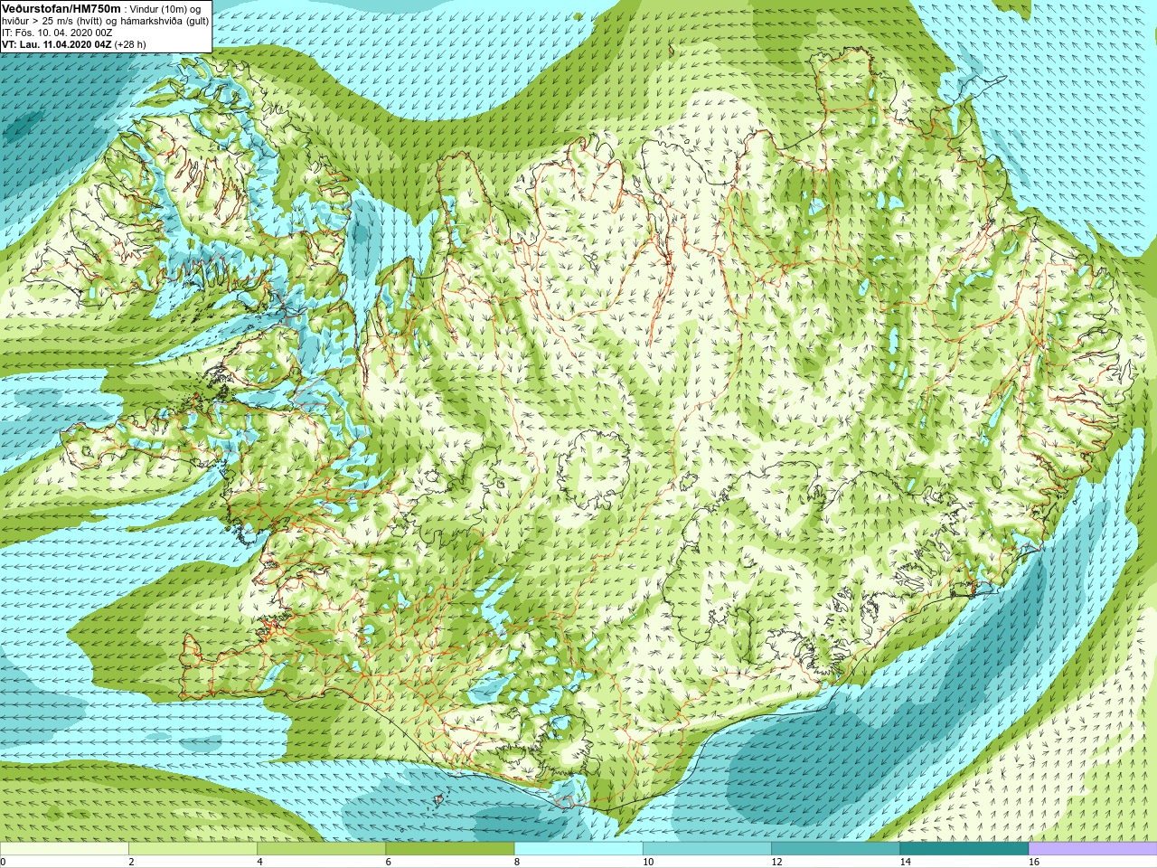Click the legend scale value "8"
This screenshot has width=1157, height=868.
[516, 862]
